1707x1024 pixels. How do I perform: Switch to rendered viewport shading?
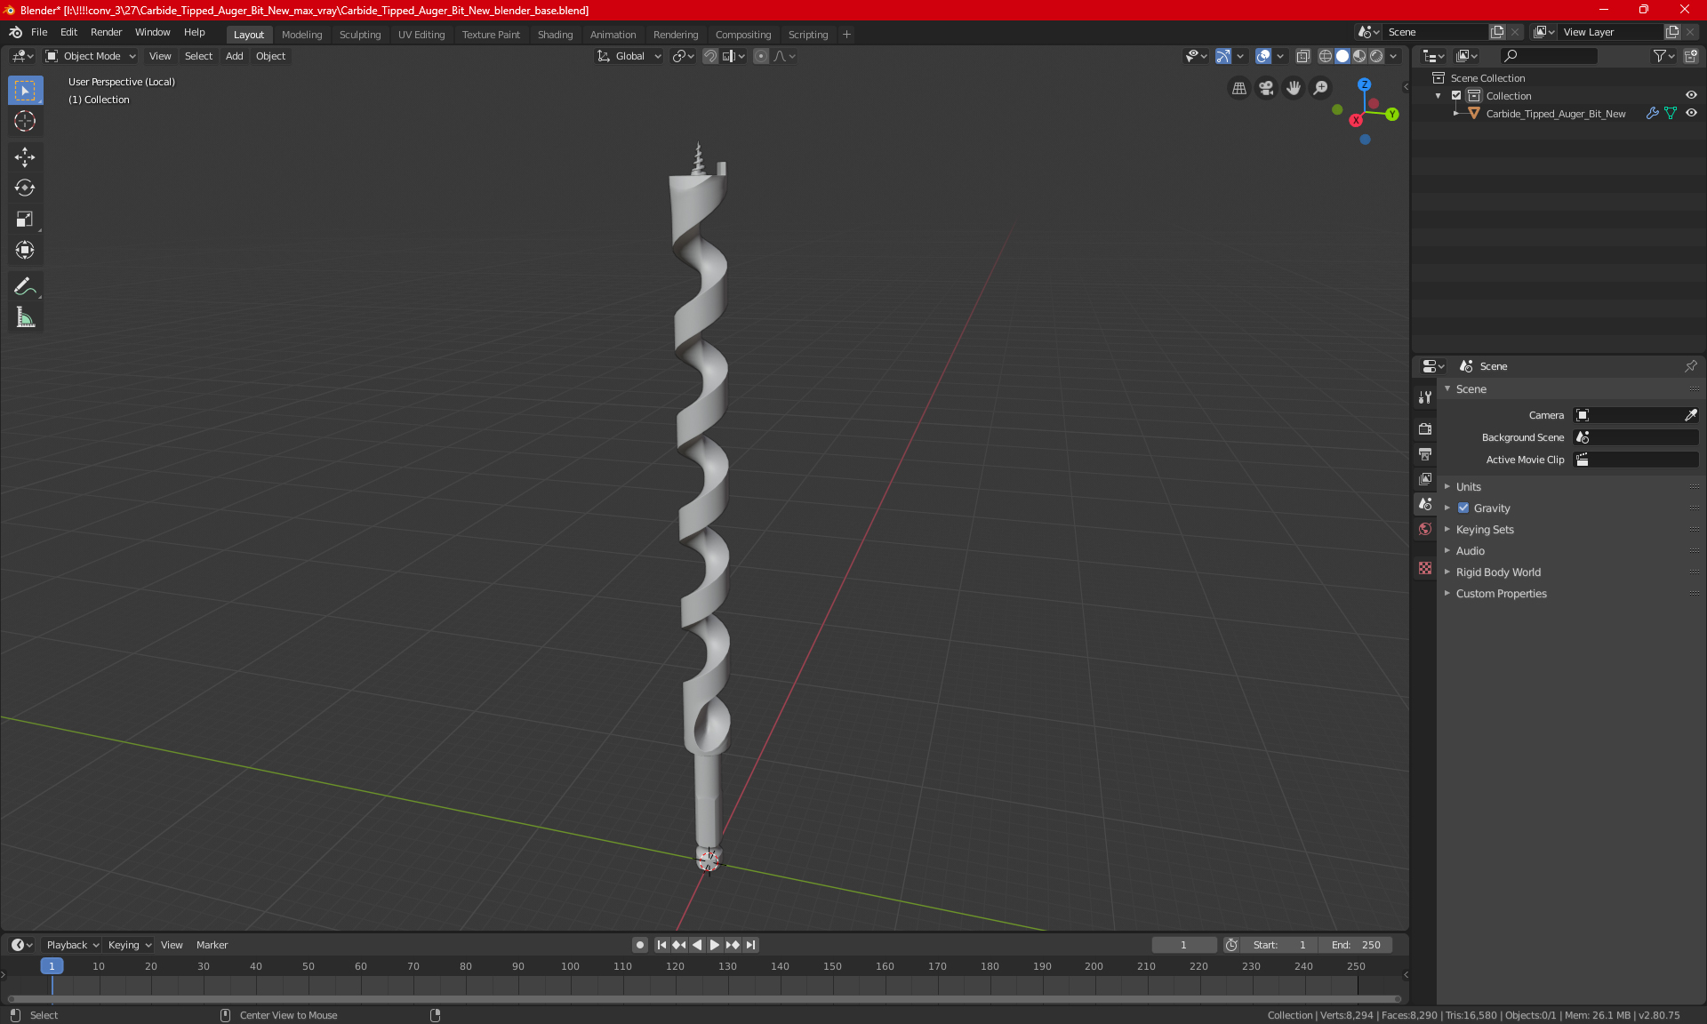(x=1376, y=56)
